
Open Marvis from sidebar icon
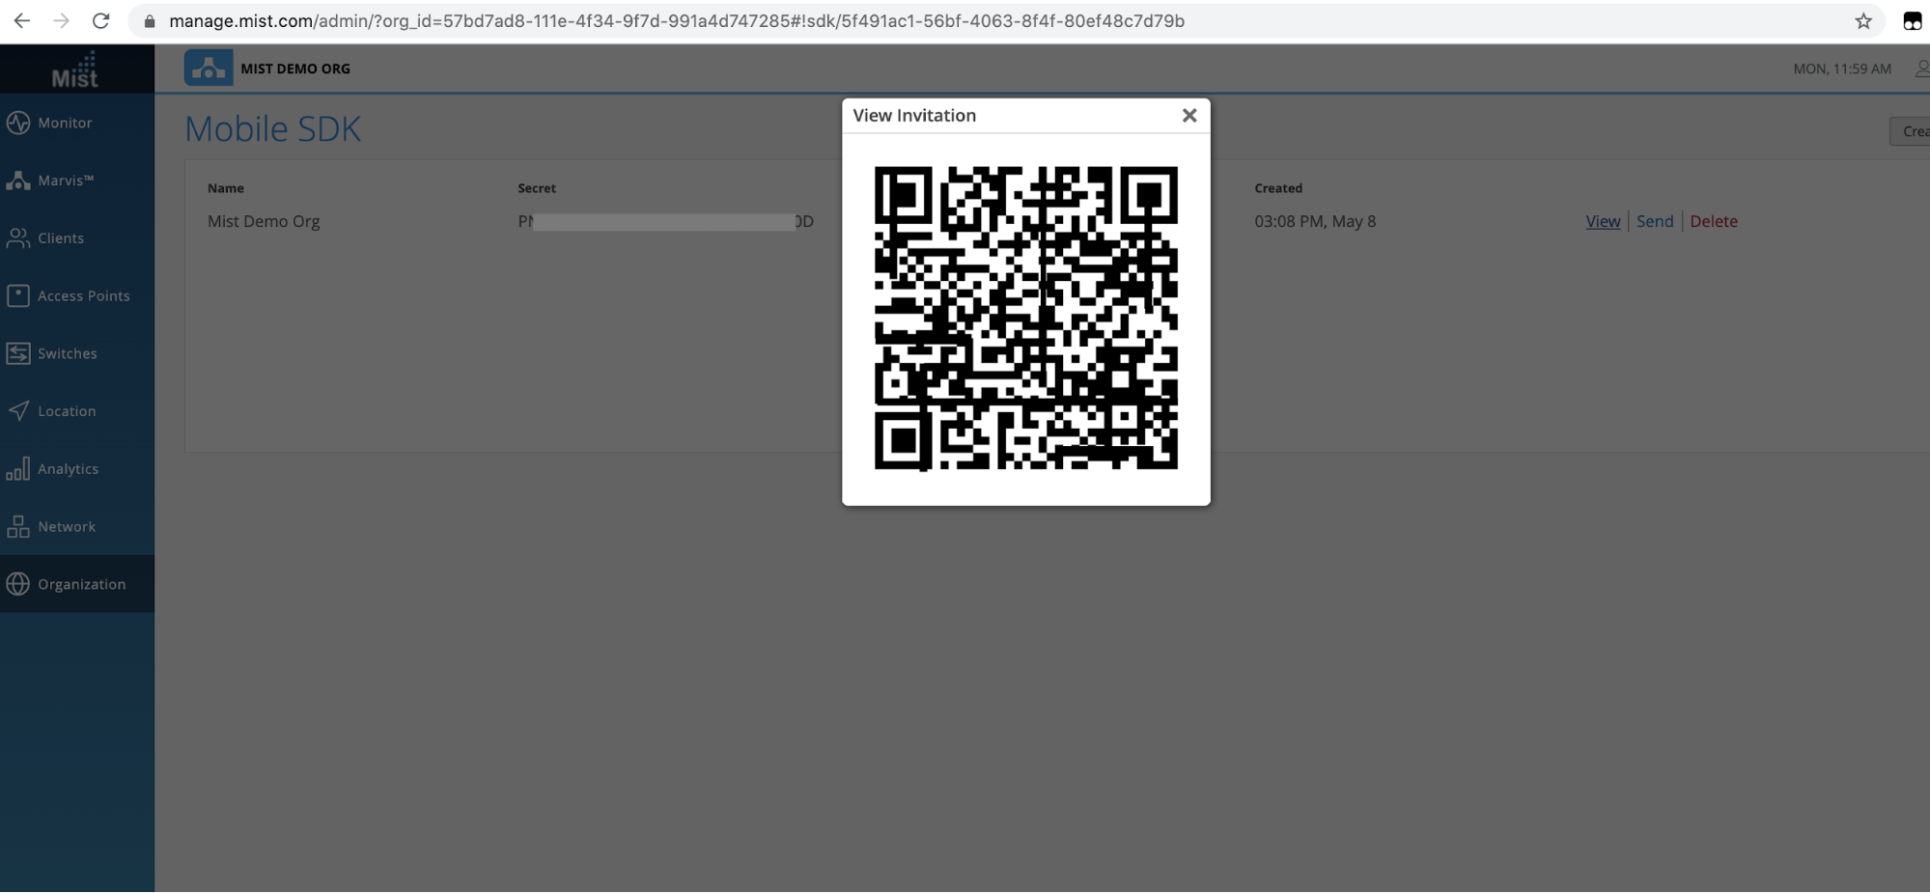pos(18,181)
